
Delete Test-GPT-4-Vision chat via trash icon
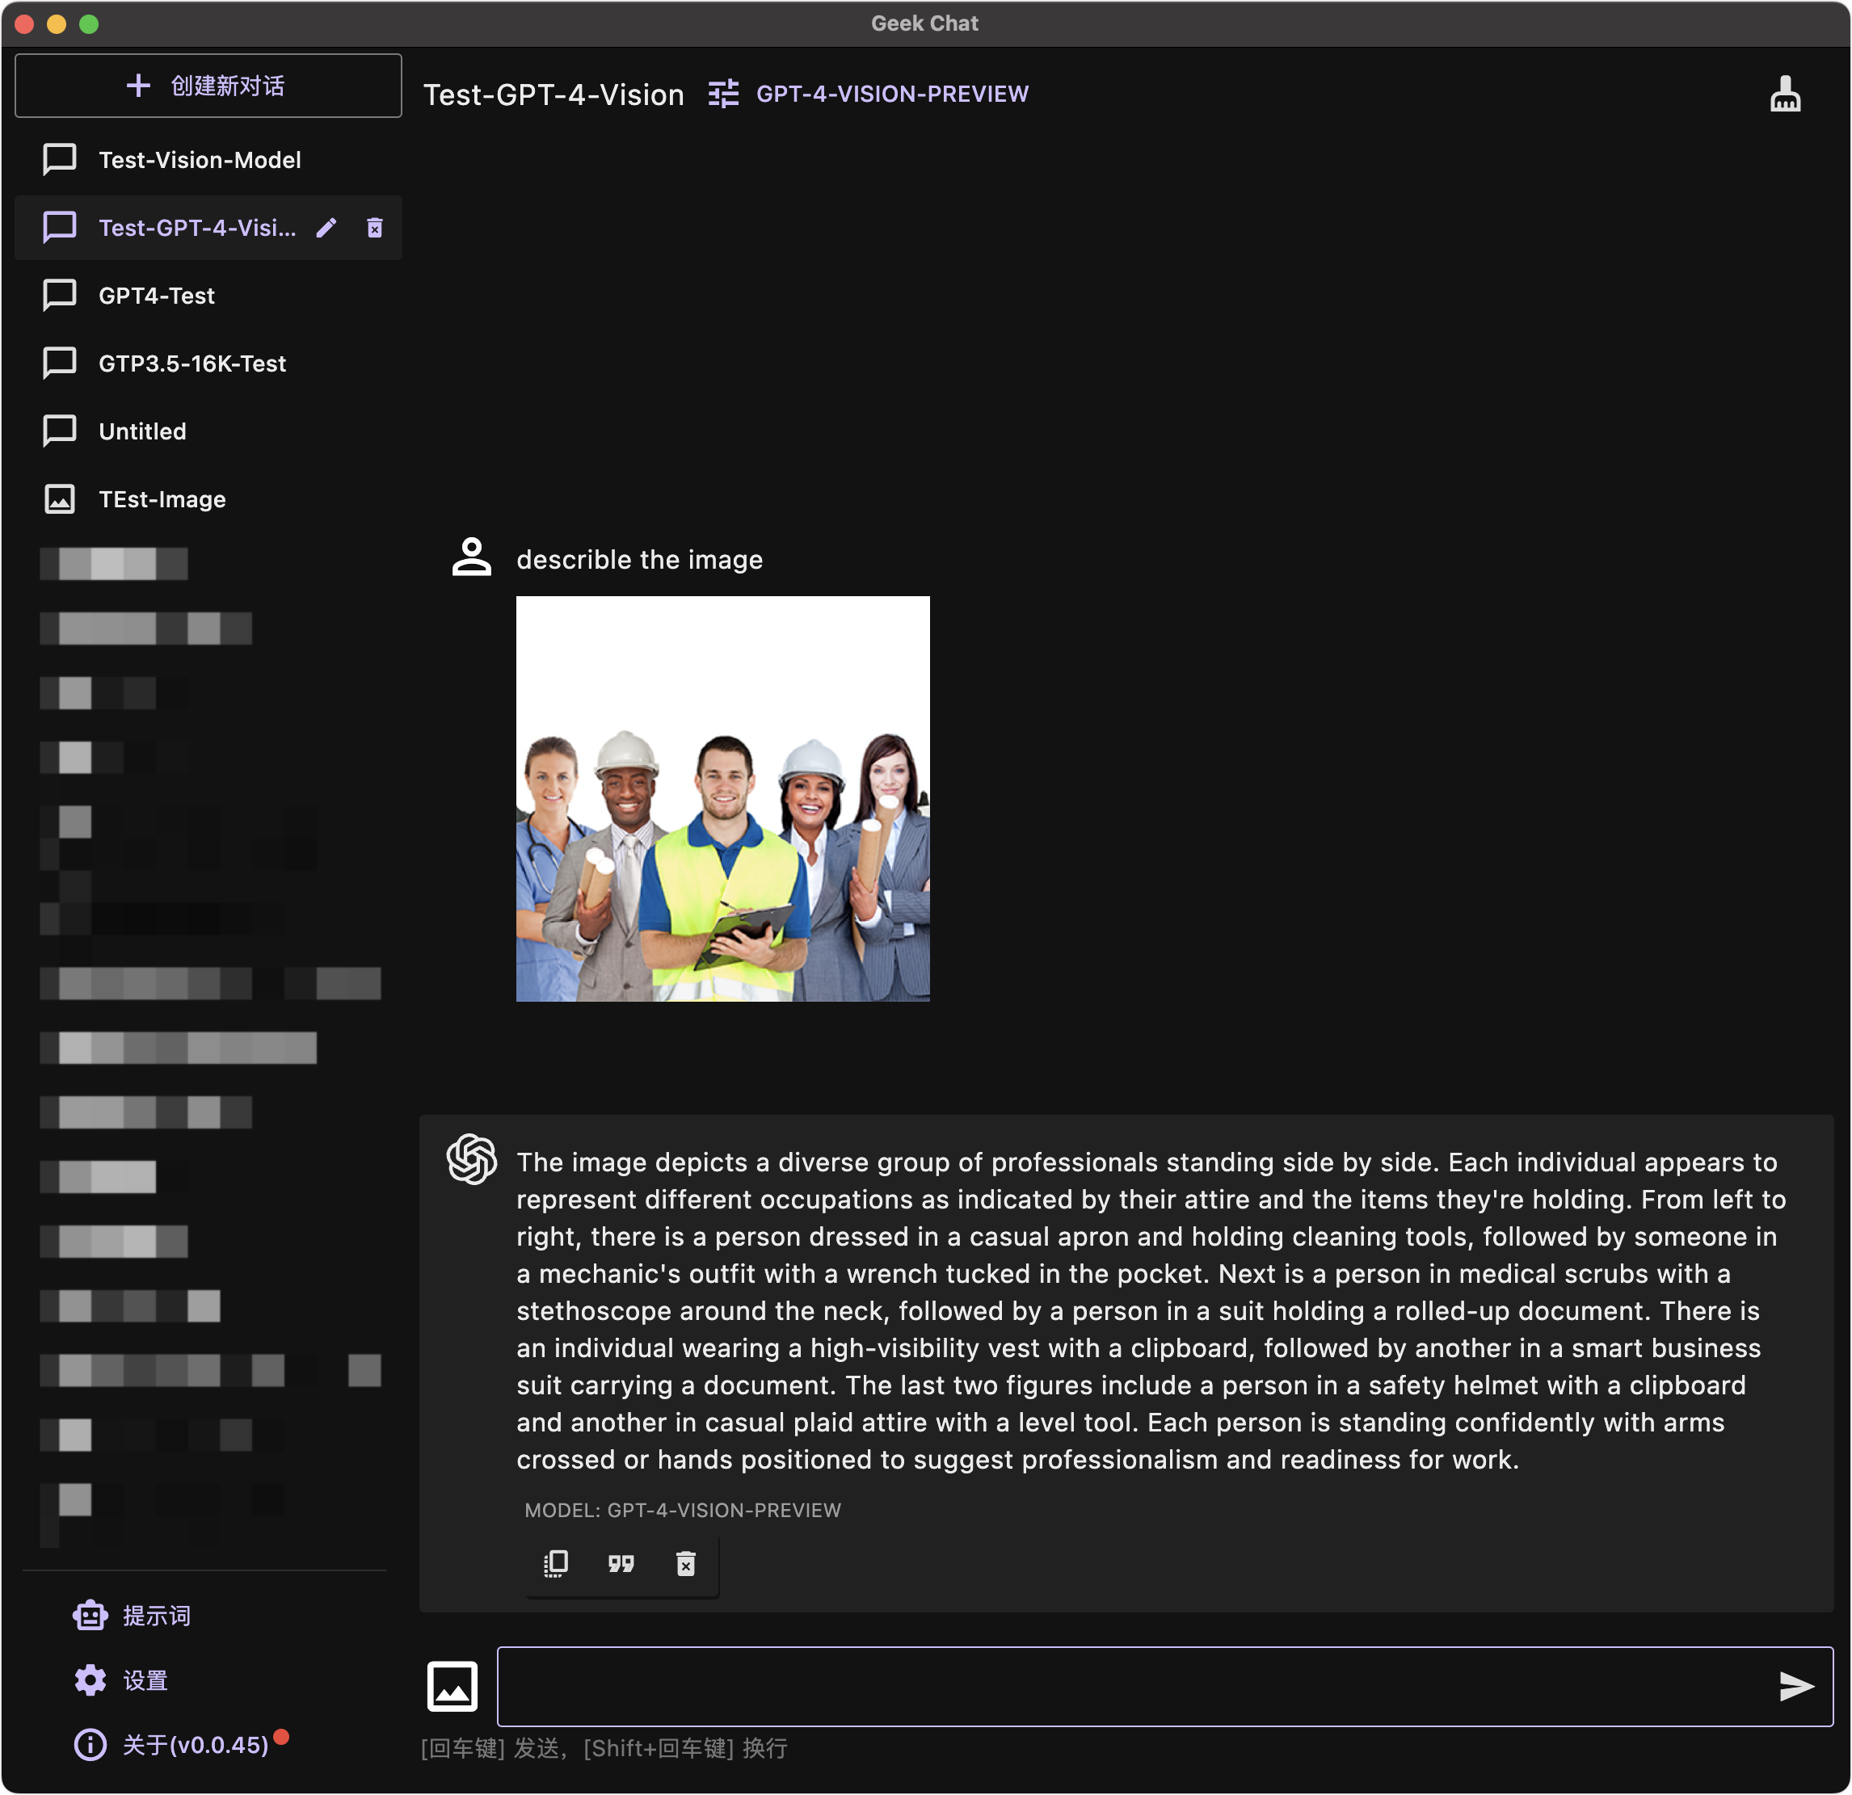(375, 228)
